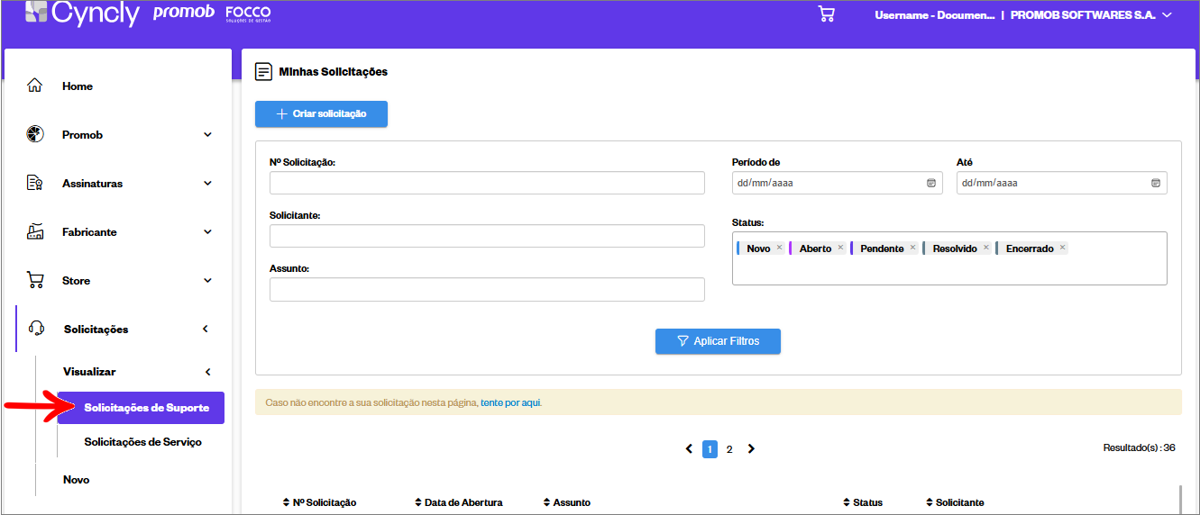Expand the Promob menu chevron

(207, 134)
